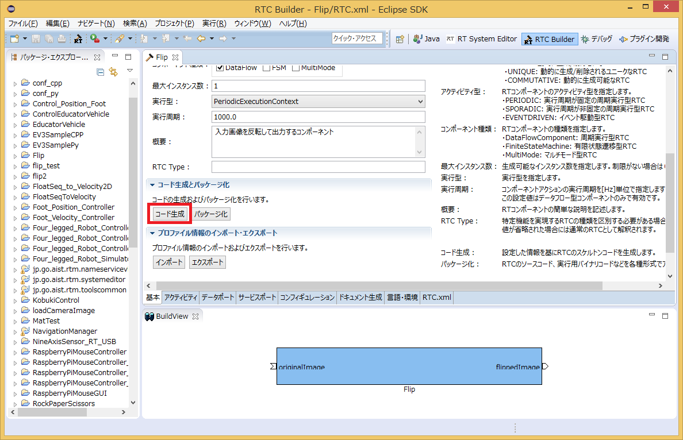Click the パッケージ化 button
The width and height of the screenshot is (683, 440).
(x=211, y=214)
